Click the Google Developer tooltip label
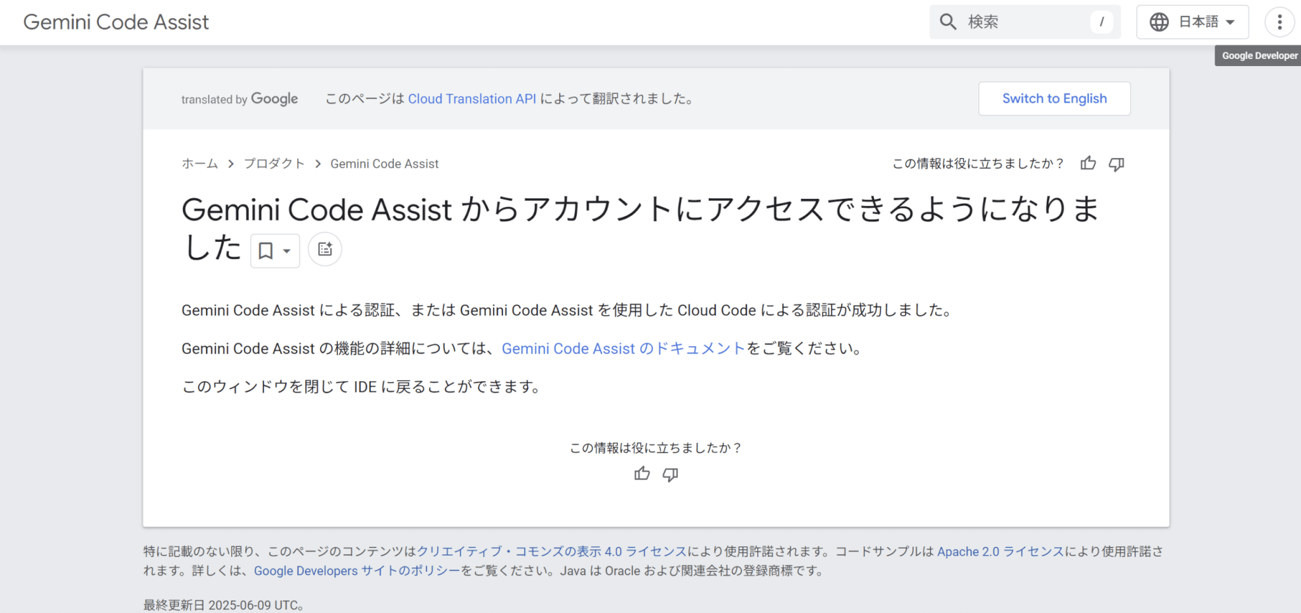The height and width of the screenshot is (613, 1301). 1258,56
